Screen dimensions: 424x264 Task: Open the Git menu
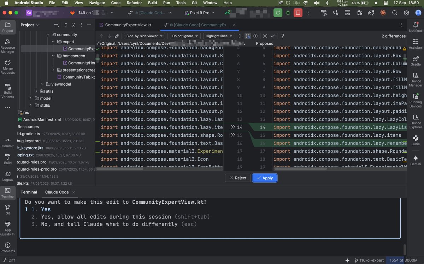(194, 3)
